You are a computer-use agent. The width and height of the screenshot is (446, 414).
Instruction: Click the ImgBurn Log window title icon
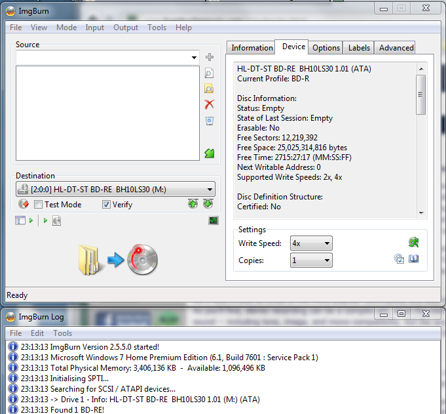[10, 317]
